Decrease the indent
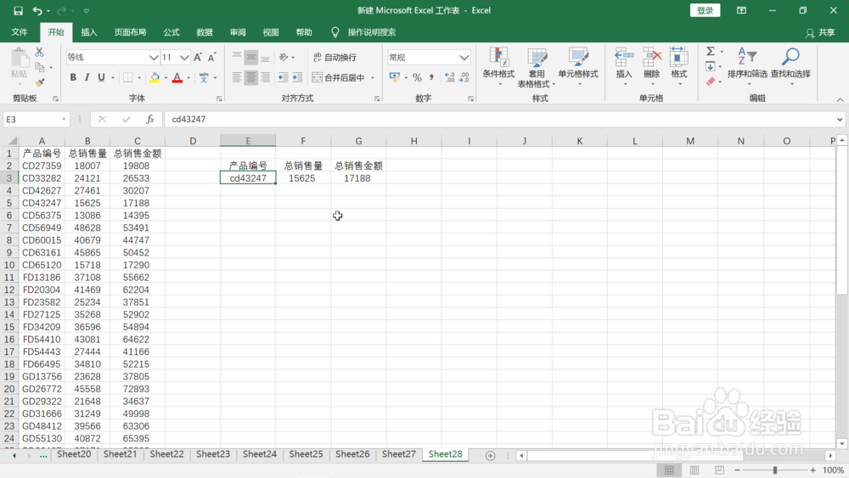Screen dimensions: 849x478 [x=283, y=77]
